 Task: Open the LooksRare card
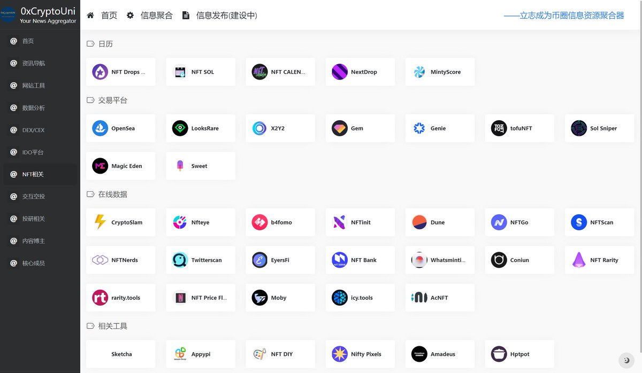(201, 128)
